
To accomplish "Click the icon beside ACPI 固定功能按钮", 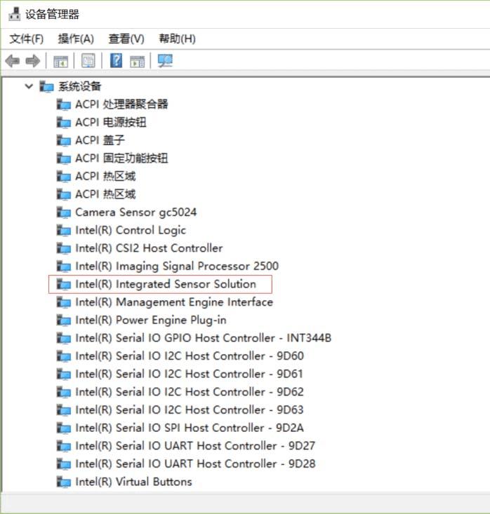I will pos(64,158).
